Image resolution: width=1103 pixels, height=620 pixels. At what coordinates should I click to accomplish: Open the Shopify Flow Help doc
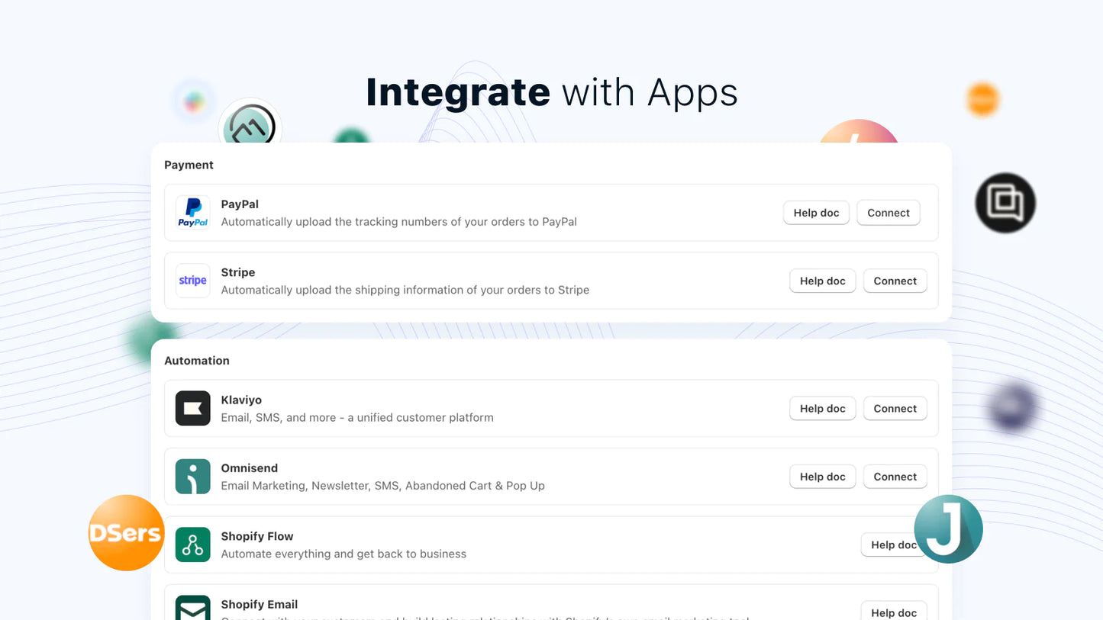click(893, 545)
